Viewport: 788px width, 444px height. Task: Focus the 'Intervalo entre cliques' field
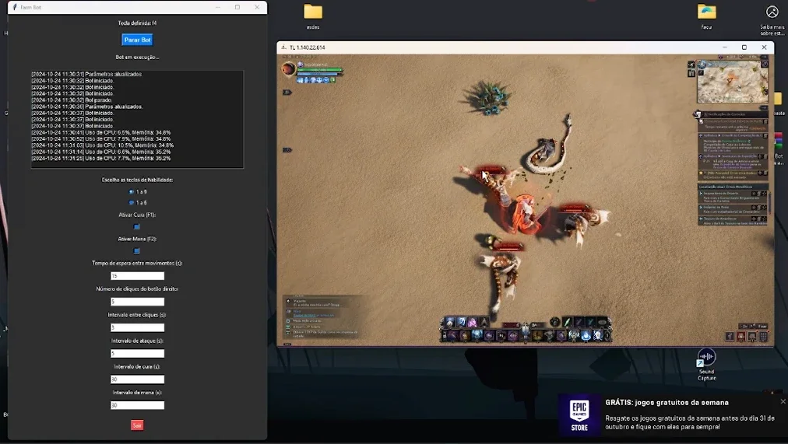click(x=137, y=327)
